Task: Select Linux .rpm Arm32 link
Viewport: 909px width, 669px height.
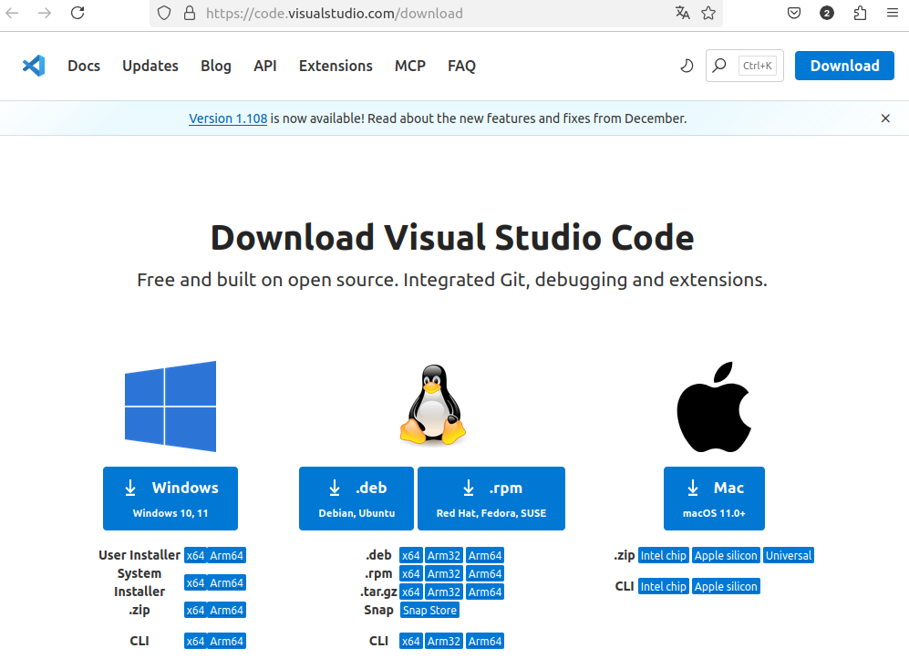Action: pos(444,574)
